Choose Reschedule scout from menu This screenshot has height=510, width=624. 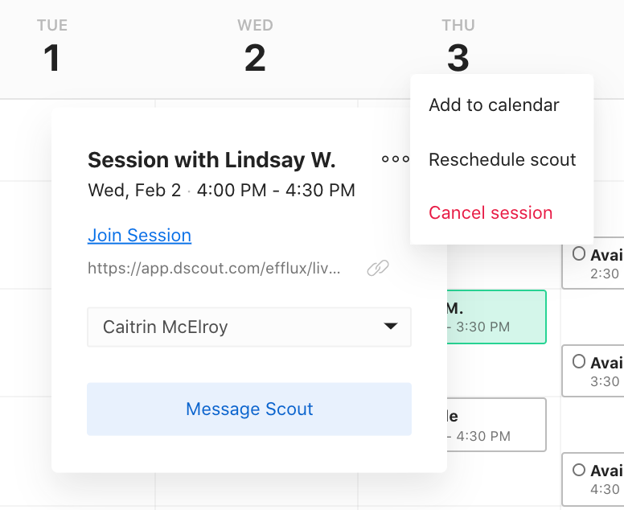click(x=503, y=159)
